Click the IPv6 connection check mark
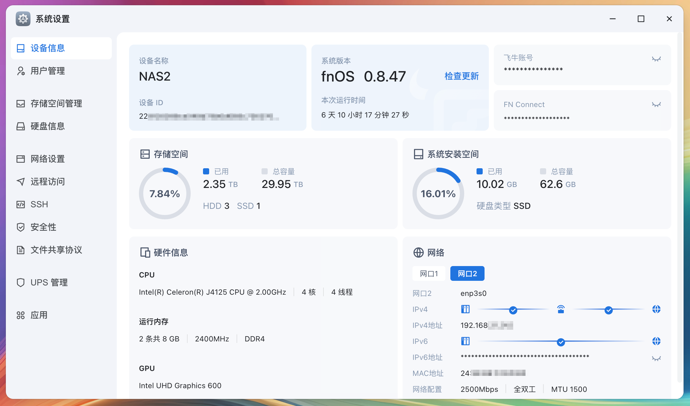 click(x=561, y=342)
